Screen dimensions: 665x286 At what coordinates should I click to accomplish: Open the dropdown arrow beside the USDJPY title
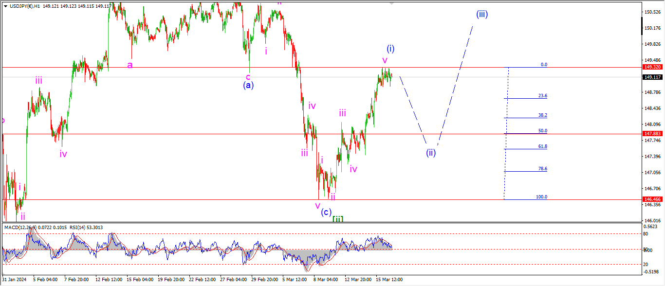[5, 5]
